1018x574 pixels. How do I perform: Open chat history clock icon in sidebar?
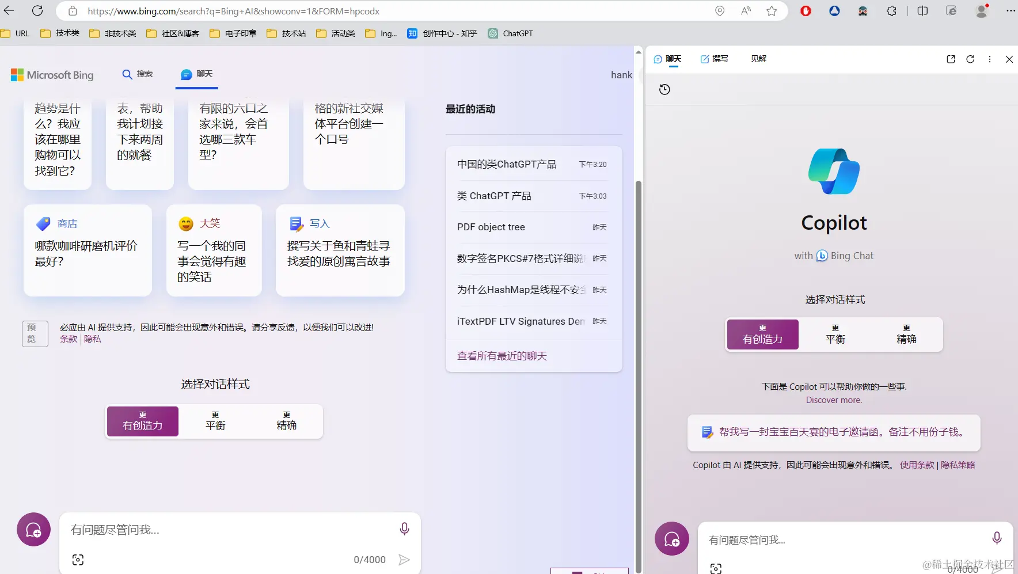pyautogui.click(x=664, y=89)
